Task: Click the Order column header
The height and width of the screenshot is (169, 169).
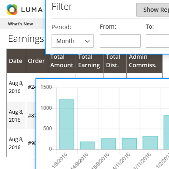Action: pos(36,61)
